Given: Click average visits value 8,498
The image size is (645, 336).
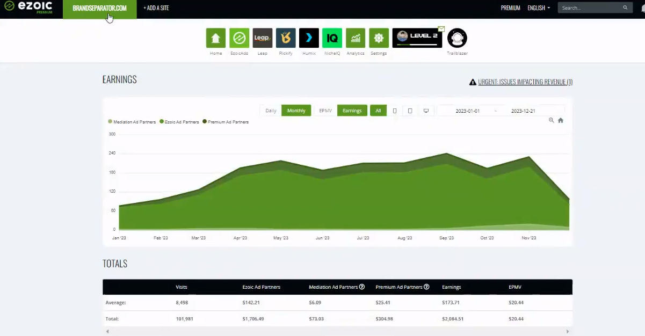Looking at the screenshot, I should (182, 303).
